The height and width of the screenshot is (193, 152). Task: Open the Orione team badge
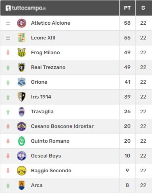[x=22, y=82]
